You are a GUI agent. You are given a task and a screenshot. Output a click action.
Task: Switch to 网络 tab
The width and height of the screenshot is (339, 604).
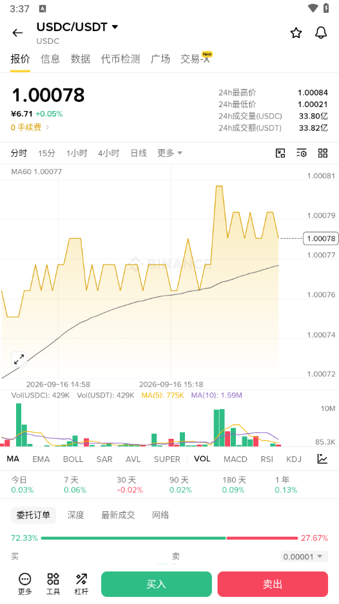click(160, 515)
